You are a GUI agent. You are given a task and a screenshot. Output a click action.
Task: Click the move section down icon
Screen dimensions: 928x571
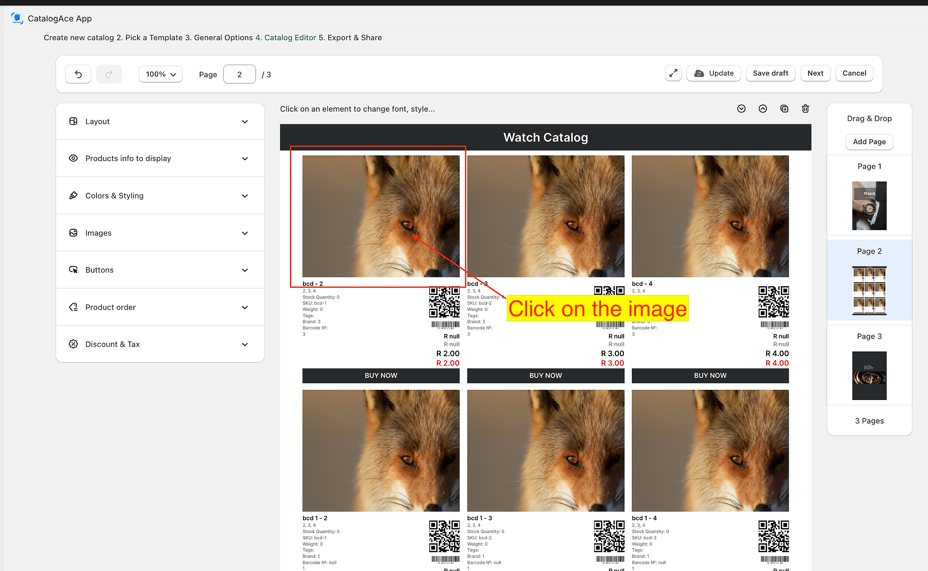click(x=741, y=109)
